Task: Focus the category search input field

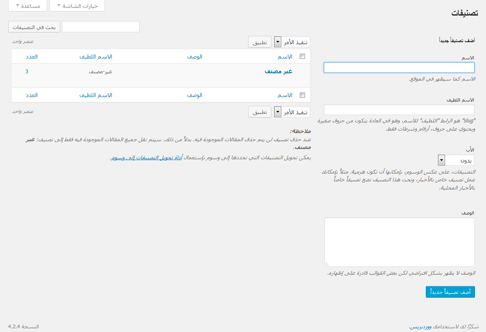Action: 101,27
